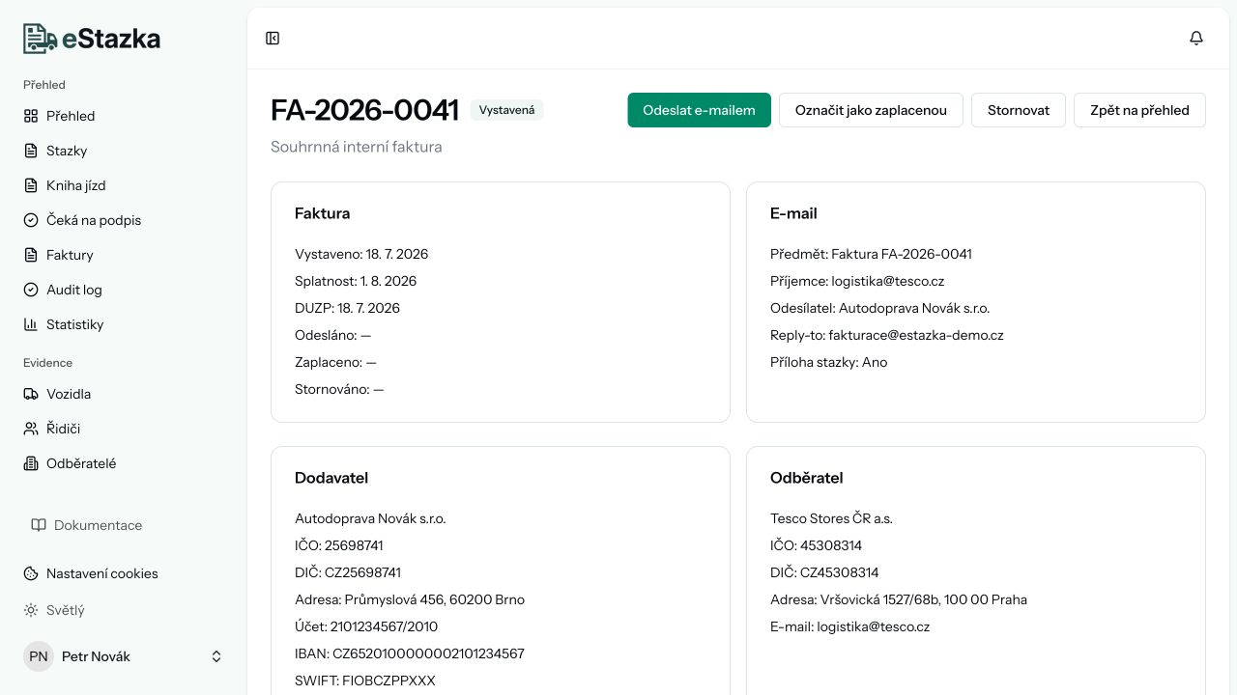This screenshot has height=695, width=1237.
Task: Click customer IČO: 45308314
Action: point(817,545)
